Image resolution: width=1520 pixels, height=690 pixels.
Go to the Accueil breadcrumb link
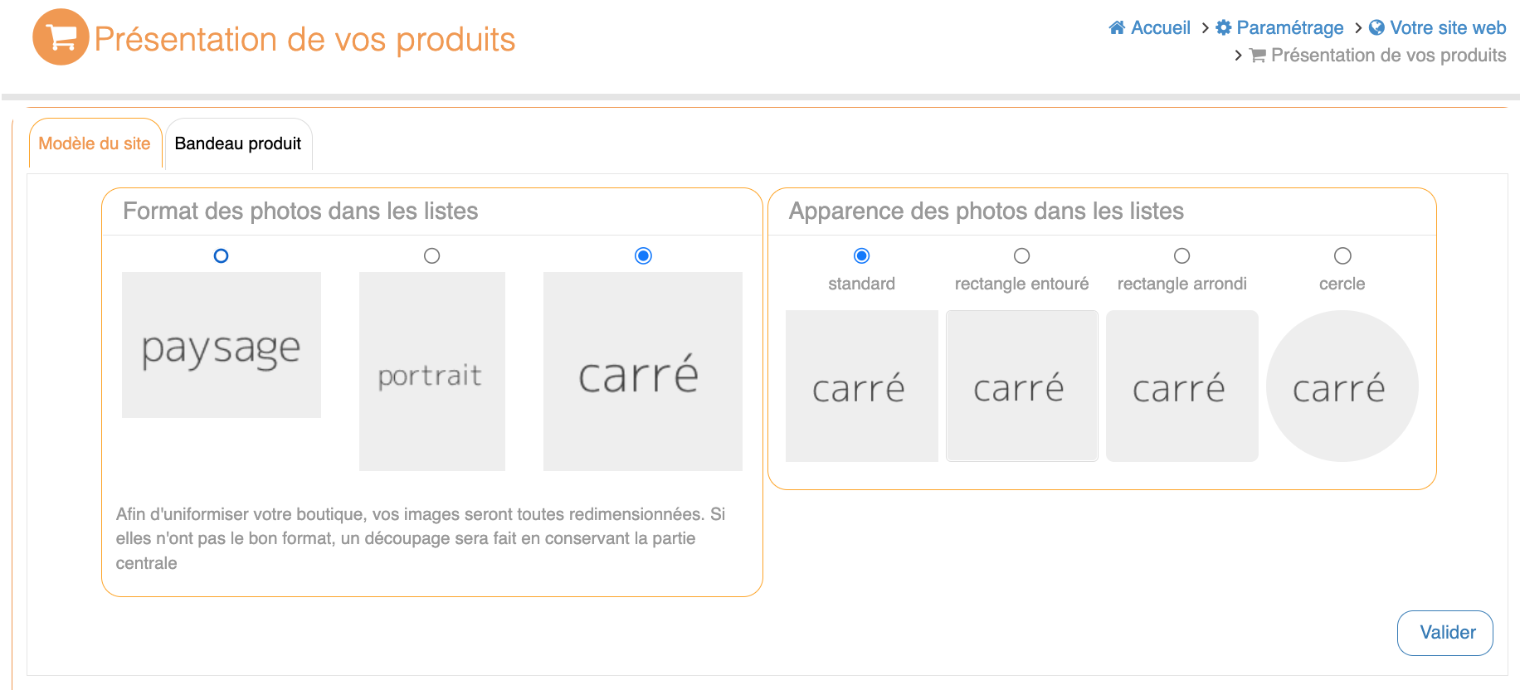click(1160, 28)
